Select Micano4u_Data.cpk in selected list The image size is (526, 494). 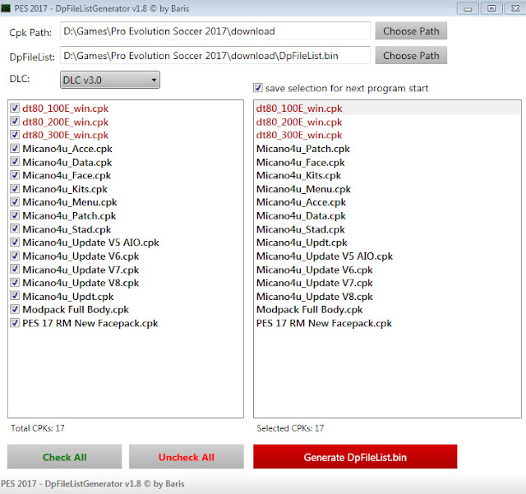[387, 216]
